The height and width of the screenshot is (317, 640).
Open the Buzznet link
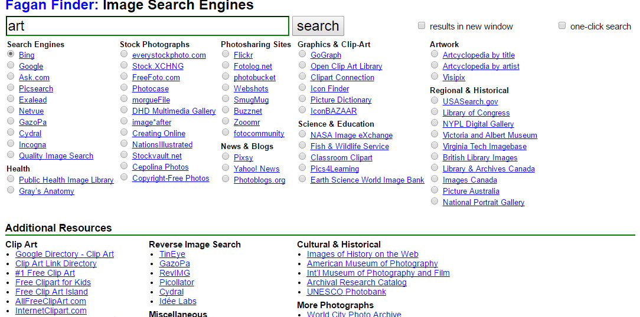[x=248, y=111]
